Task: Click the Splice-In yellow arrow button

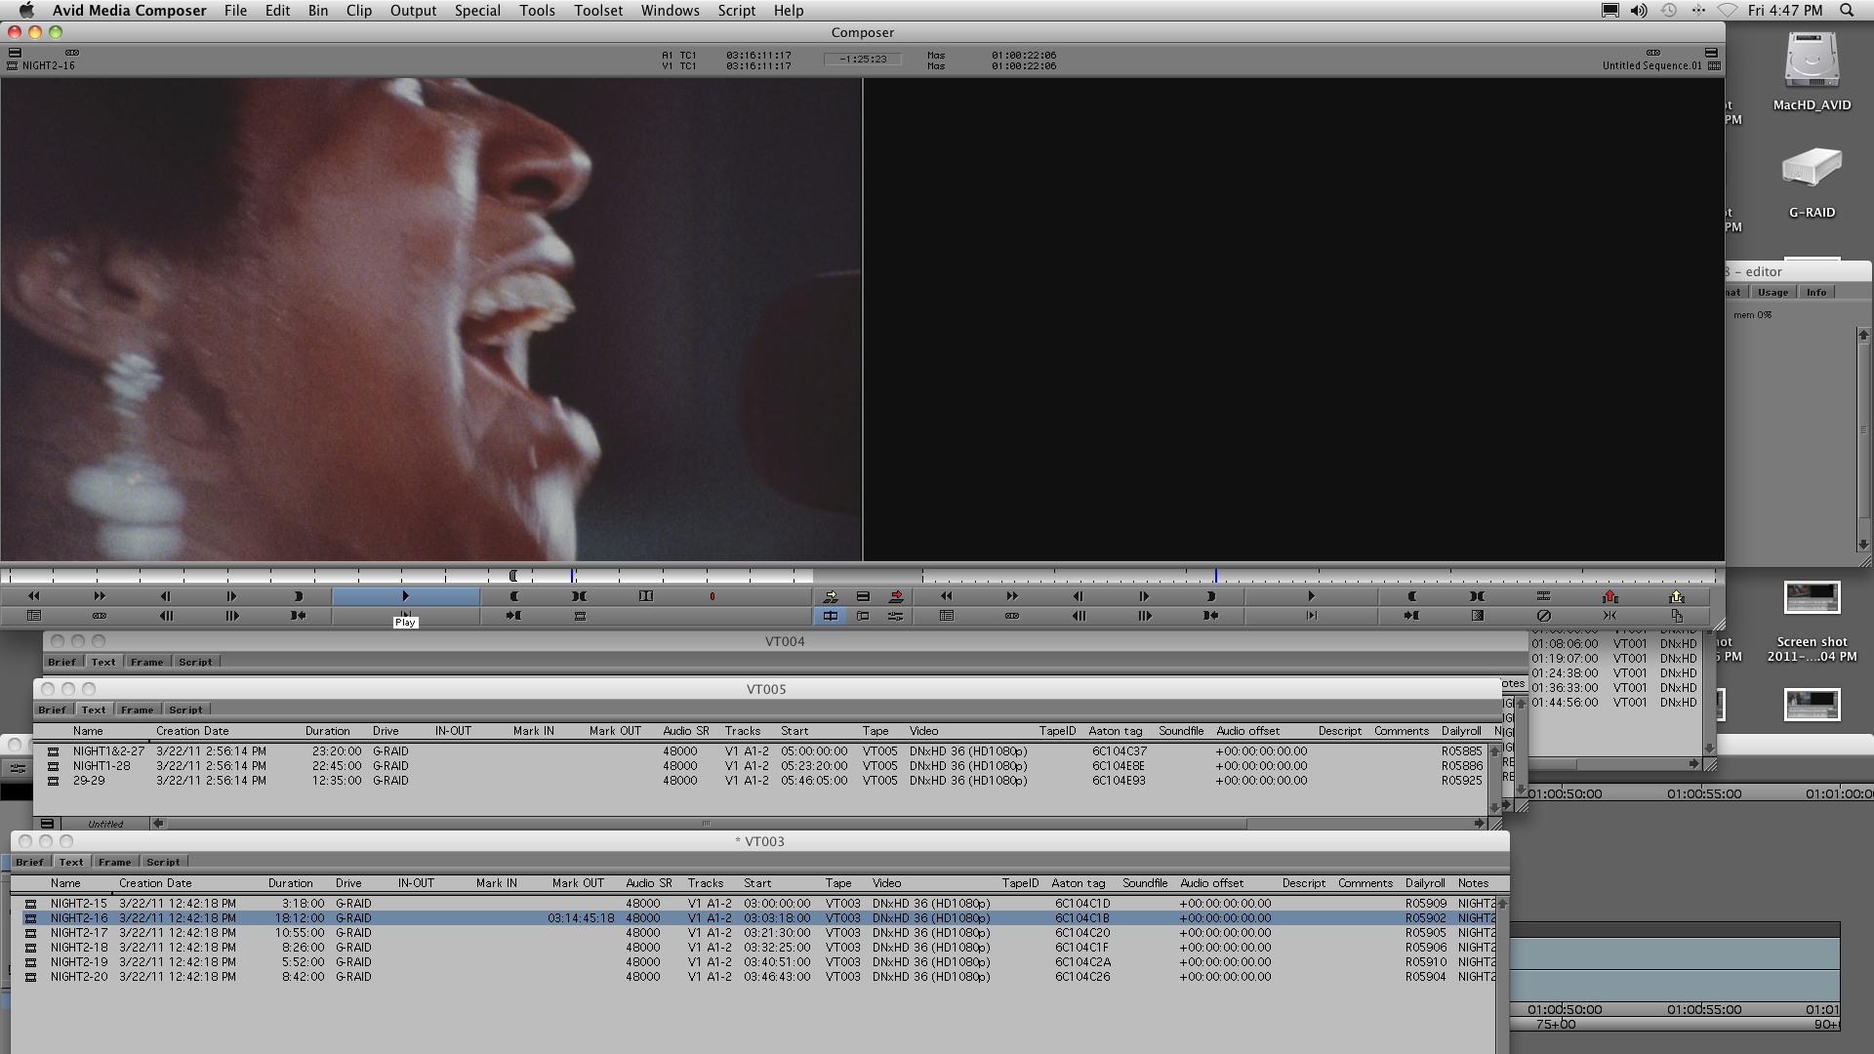Action: [x=831, y=596]
